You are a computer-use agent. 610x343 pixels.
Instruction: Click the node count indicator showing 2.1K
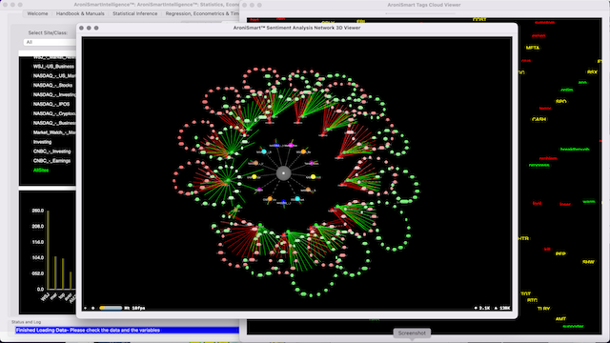pos(482,308)
